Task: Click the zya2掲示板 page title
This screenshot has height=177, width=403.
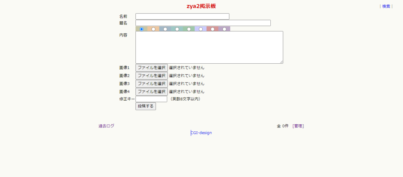Action: coord(201,6)
